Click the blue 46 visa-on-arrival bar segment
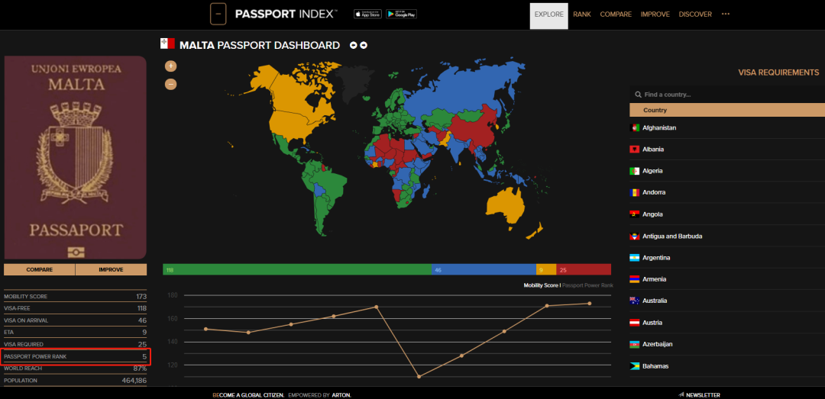The height and width of the screenshot is (399, 825). point(484,269)
